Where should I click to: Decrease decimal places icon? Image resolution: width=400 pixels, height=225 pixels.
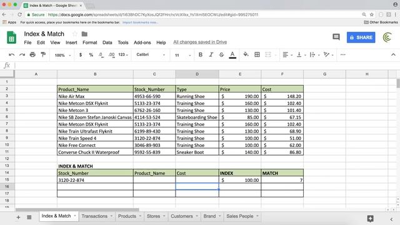pos(101,55)
